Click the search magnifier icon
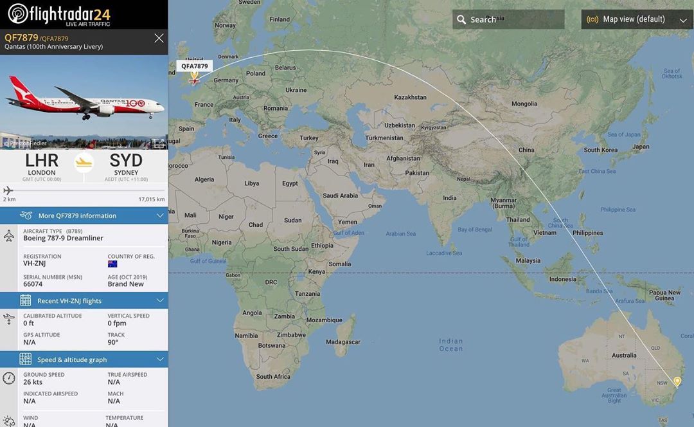Screen dimensions: 694x427 pos(461,20)
